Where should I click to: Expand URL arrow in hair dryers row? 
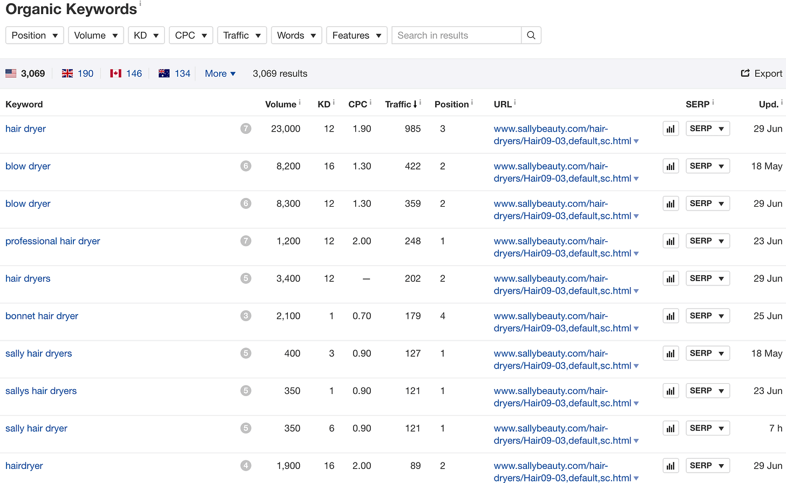pos(636,291)
